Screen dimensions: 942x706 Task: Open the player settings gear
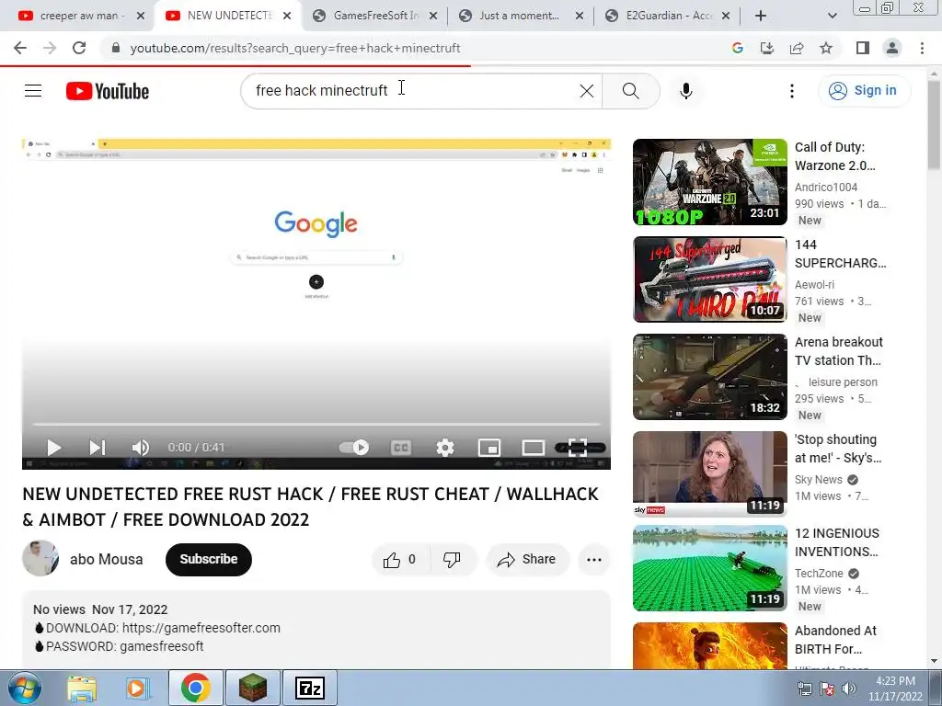pos(445,448)
